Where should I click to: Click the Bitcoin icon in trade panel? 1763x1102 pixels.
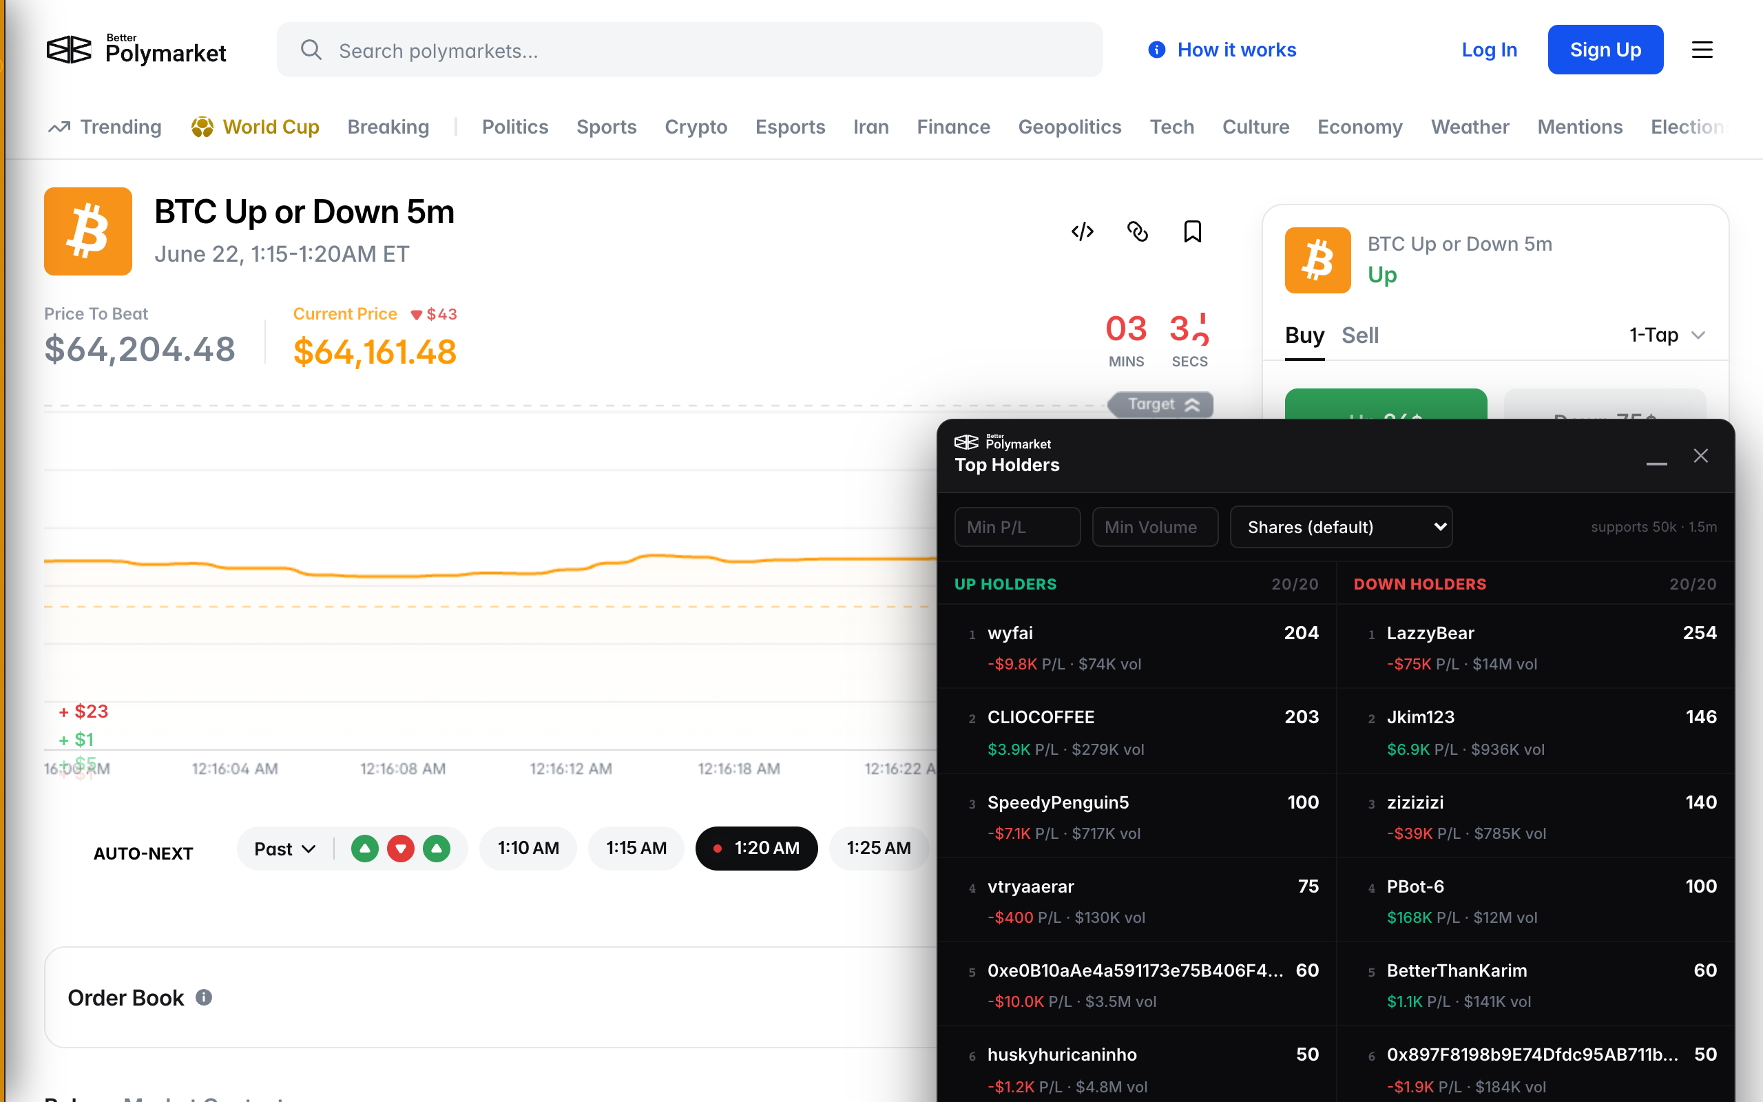[x=1317, y=260]
